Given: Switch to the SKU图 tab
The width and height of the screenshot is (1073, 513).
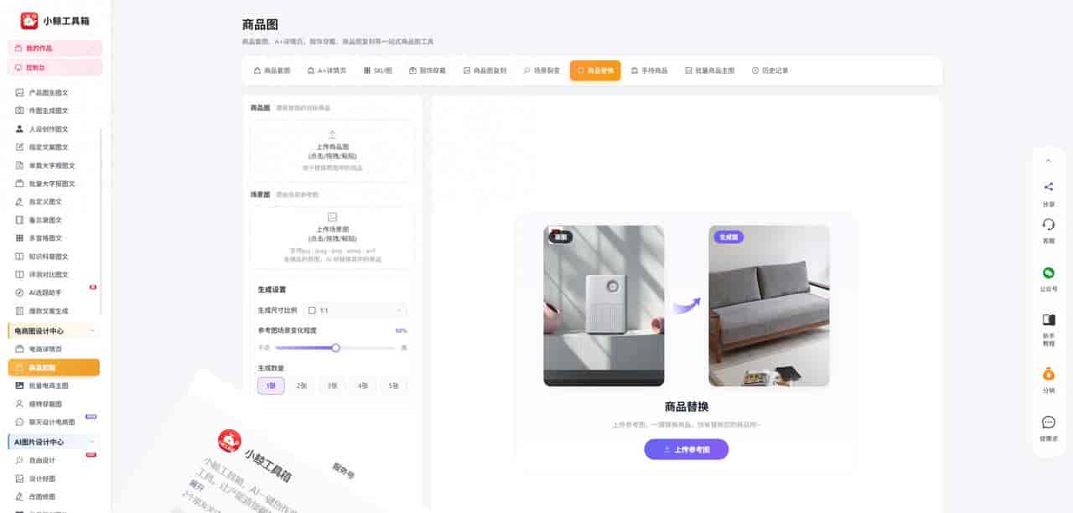Looking at the screenshot, I should pos(378,70).
